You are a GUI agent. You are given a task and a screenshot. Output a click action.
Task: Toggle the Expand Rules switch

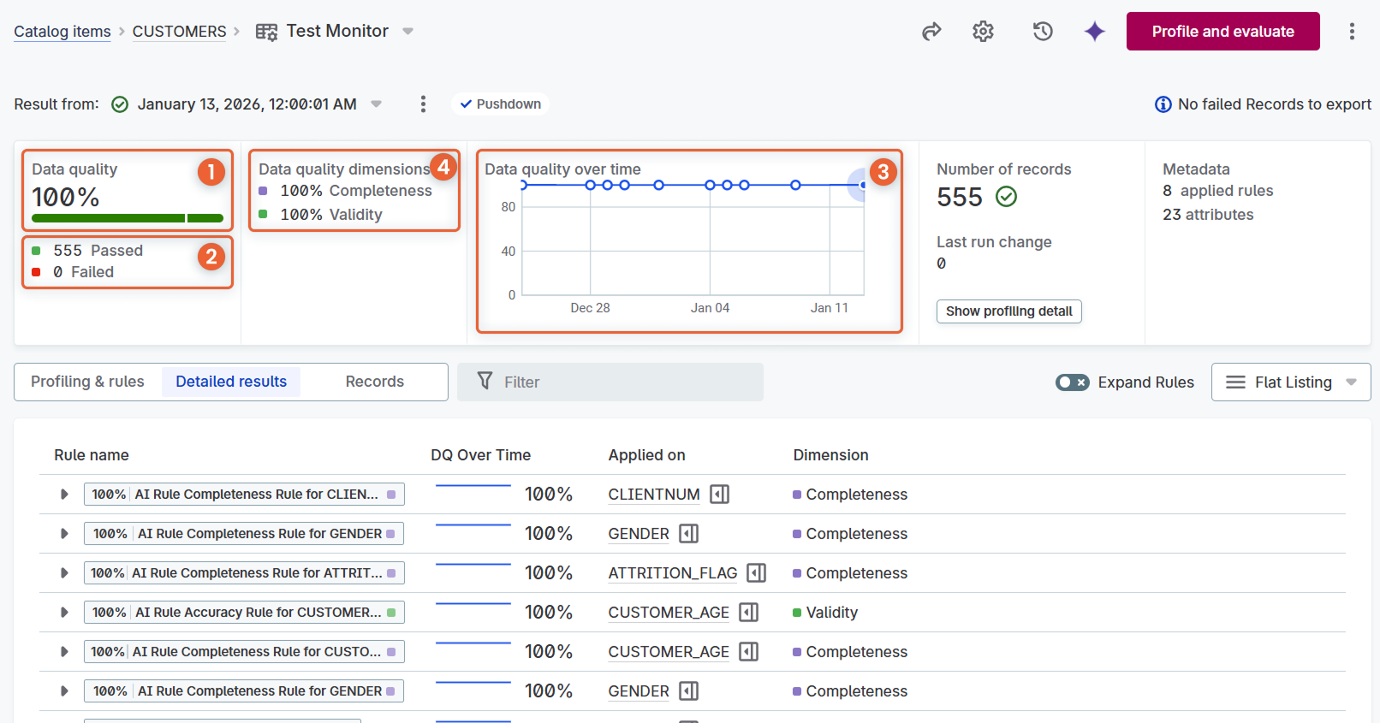1072,382
